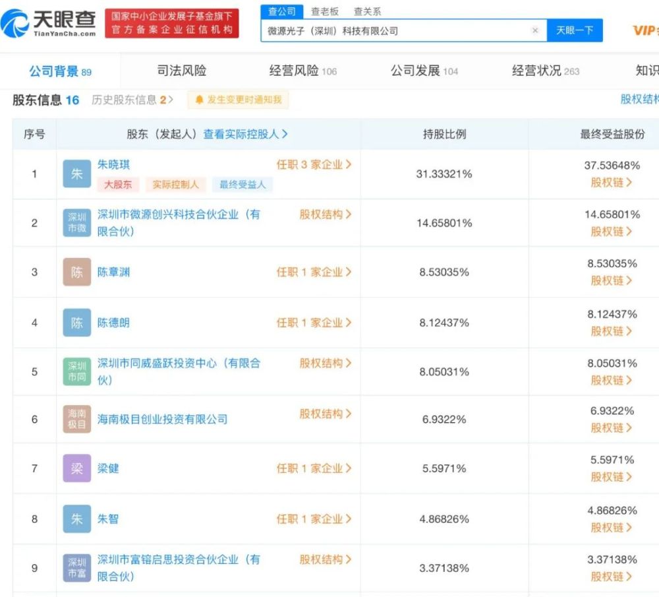Switch to the 查老板 search tab

(x=325, y=11)
